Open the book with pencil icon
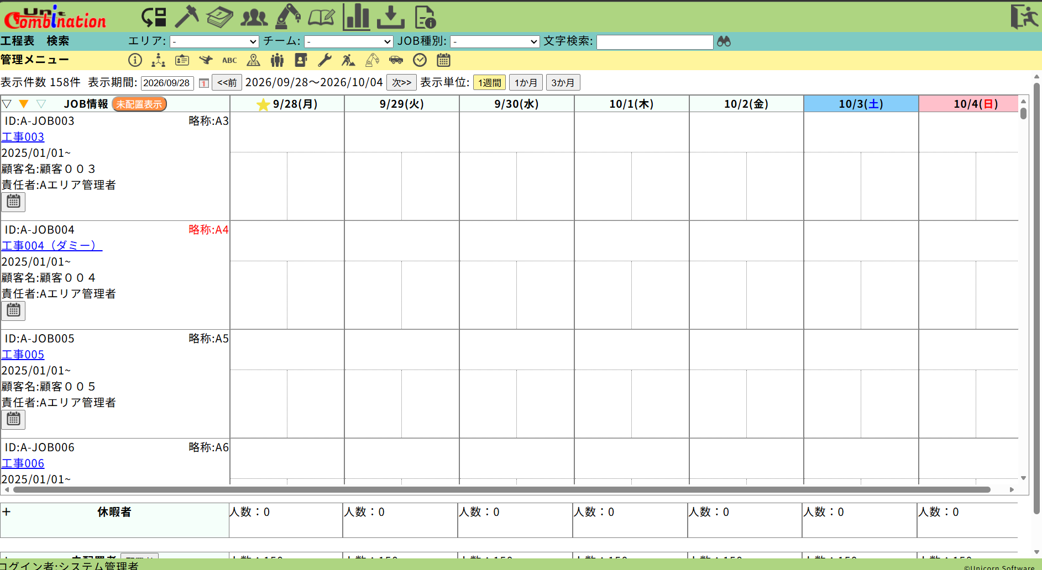 point(322,18)
